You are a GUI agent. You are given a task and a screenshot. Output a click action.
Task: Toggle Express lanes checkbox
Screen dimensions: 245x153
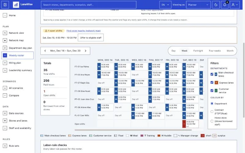tap(212, 82)
